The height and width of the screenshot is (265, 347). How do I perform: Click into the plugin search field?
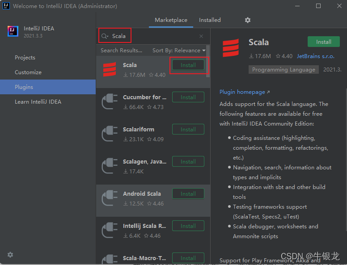coord(154,36)
